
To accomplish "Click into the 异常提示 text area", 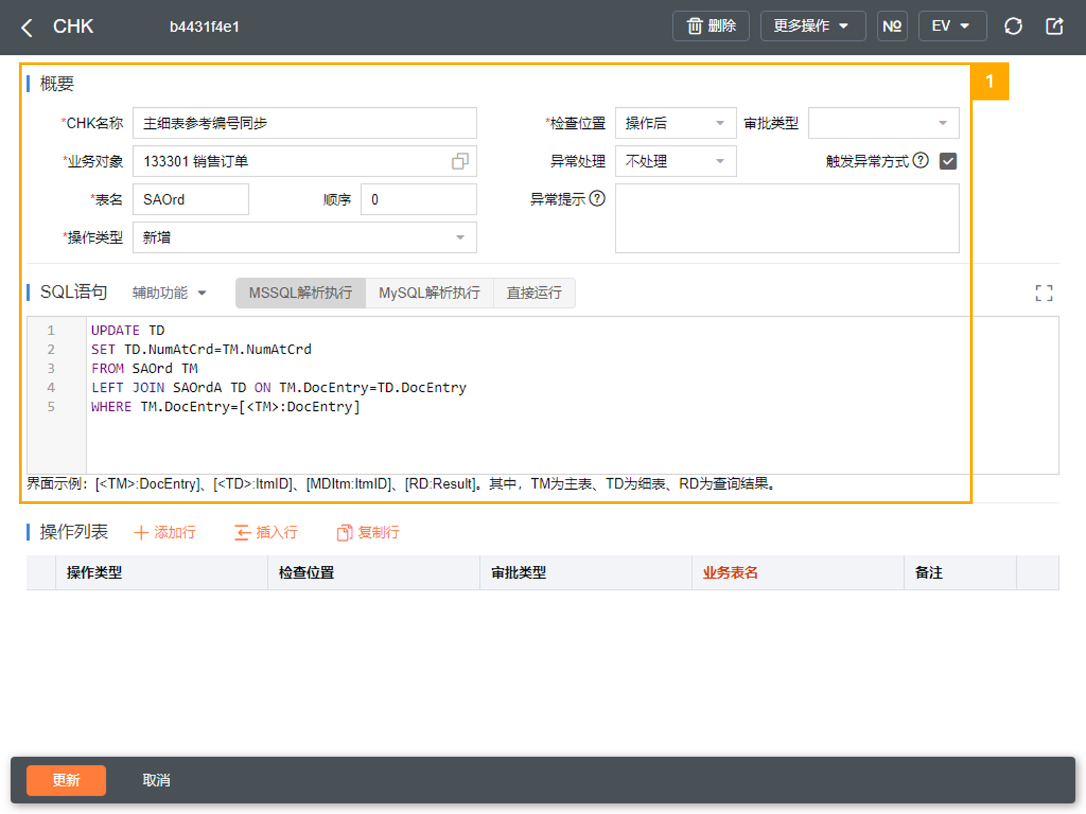I will coord(787,218).
